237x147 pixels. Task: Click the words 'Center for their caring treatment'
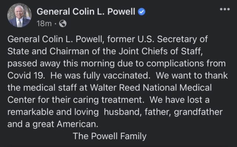[x=75, y=100]
